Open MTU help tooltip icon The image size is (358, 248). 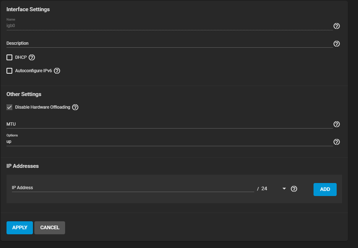pyautogui.click(x=336, y=124)
